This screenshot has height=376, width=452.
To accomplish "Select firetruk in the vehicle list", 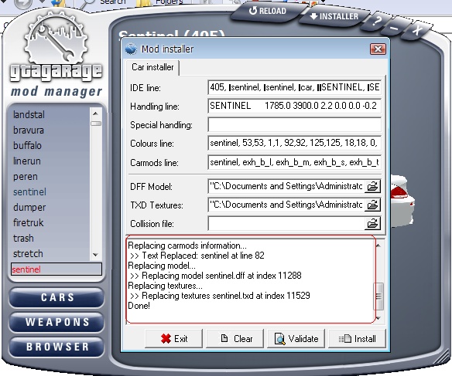I will [28, 223].
